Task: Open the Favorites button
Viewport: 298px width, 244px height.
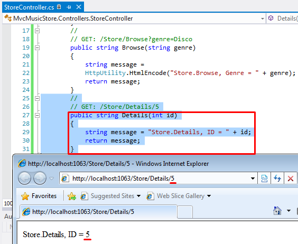Action: pyautogui.click(x=39, y=196)
